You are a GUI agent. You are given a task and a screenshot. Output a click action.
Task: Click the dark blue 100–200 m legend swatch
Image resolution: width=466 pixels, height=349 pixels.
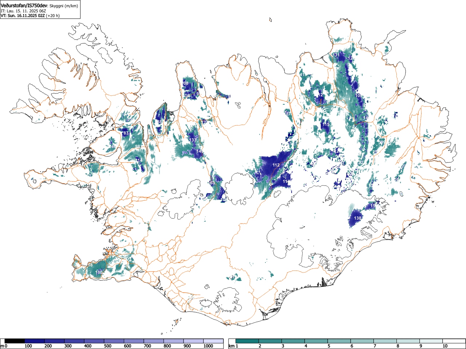[x=34, y=341]
